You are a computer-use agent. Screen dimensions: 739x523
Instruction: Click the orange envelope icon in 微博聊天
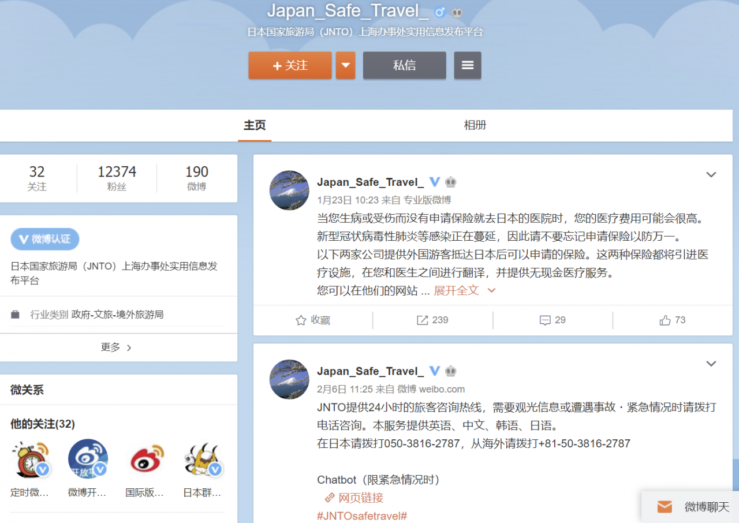point(665,507)
